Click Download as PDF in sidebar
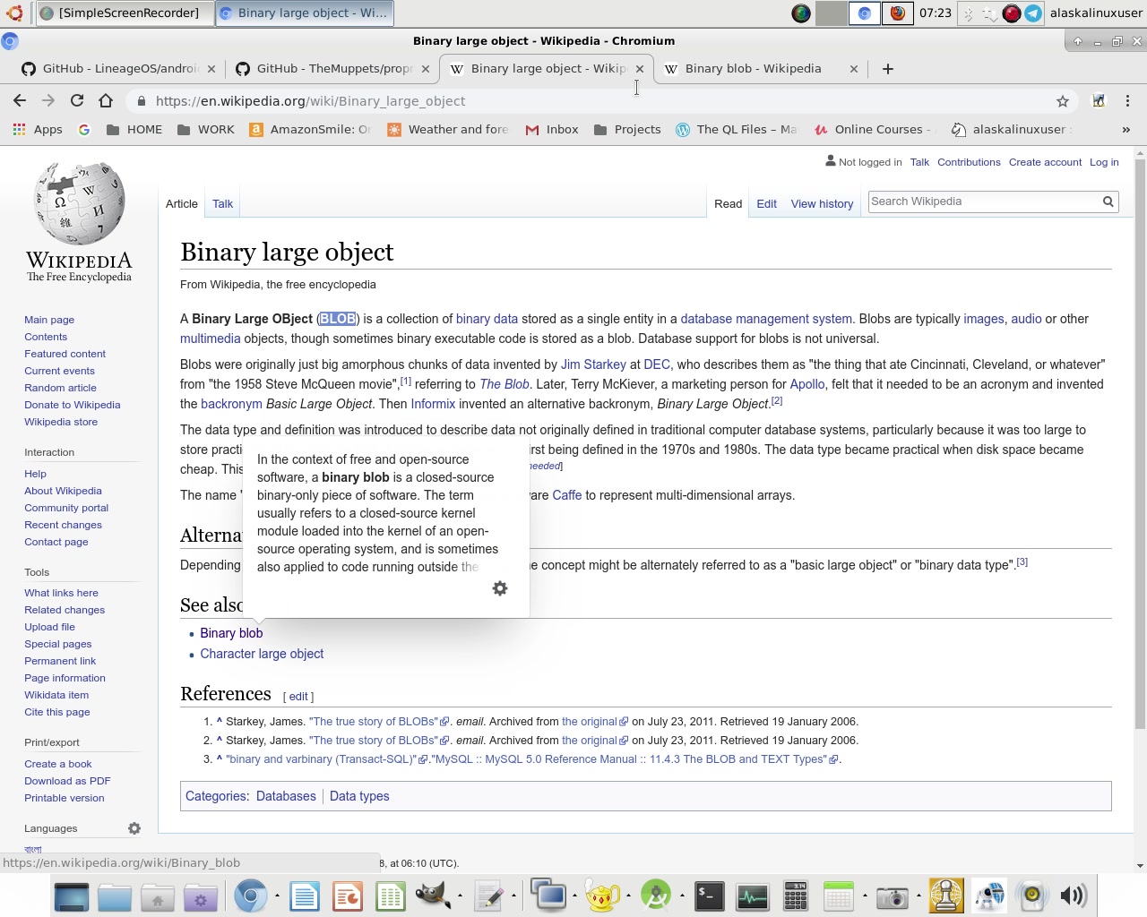 click(x=67, y=781)
